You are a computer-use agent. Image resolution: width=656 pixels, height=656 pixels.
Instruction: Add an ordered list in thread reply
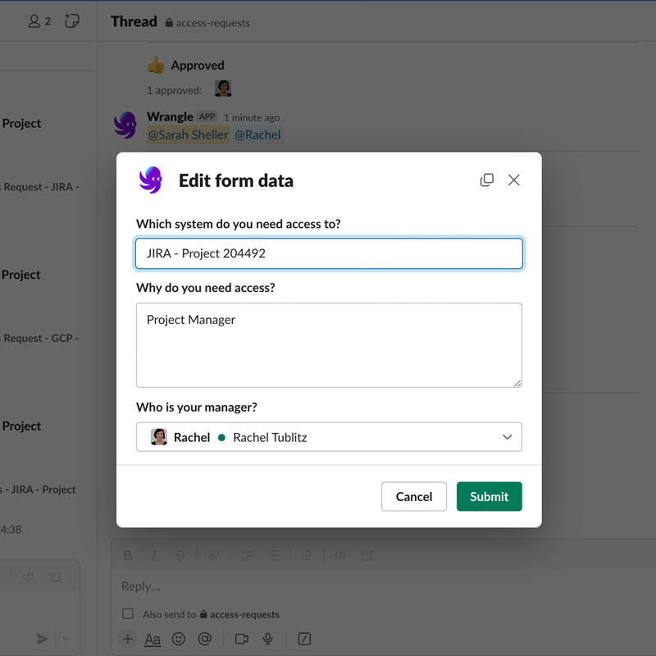(x=248, y=556)
